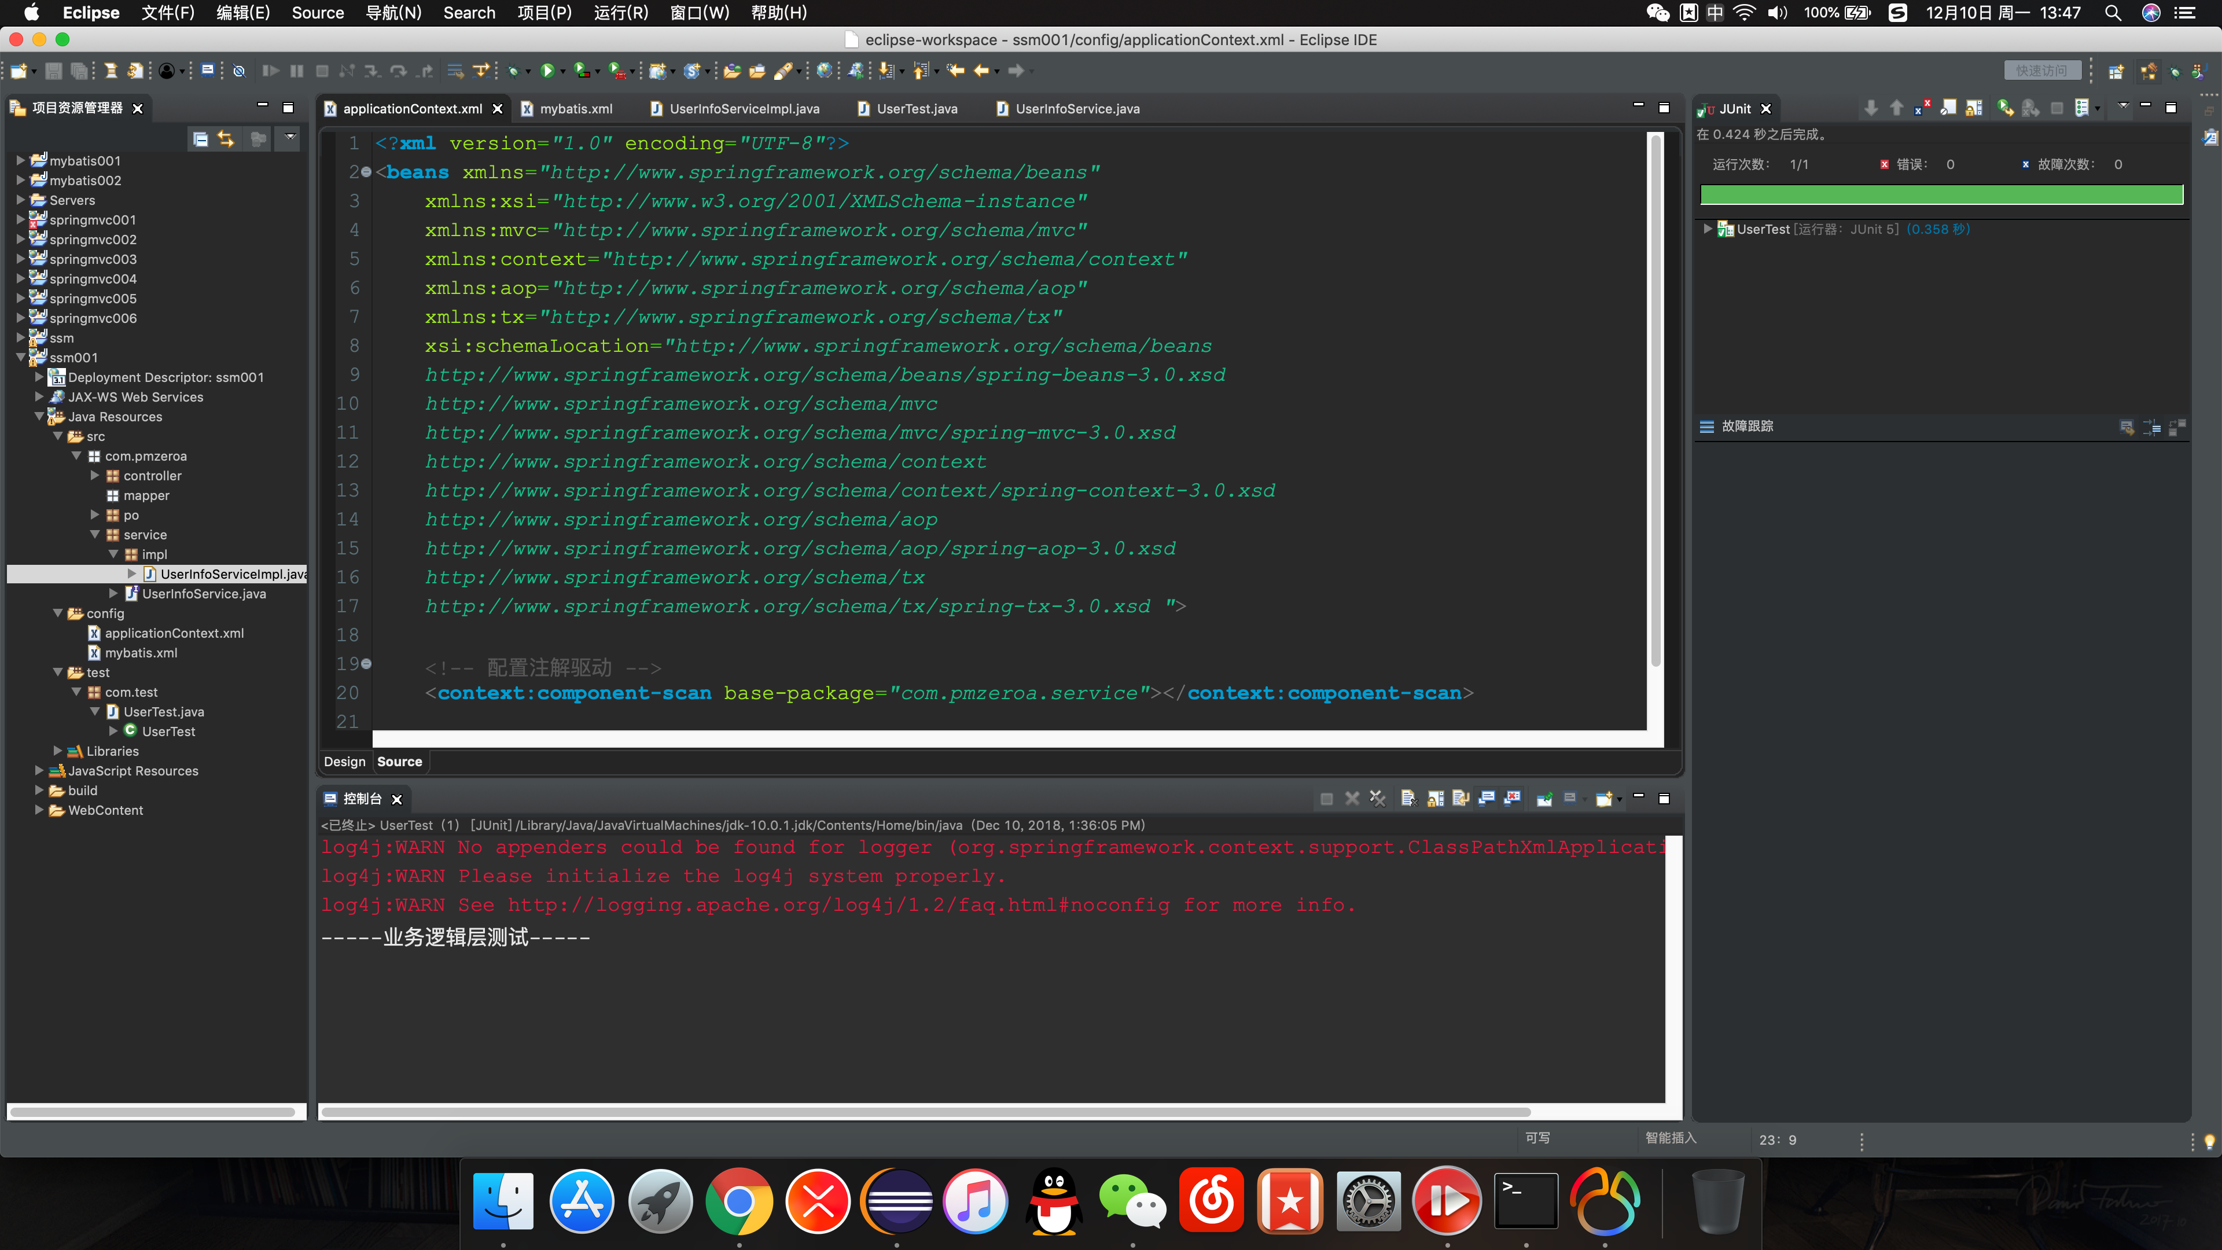Image resolution: width=2222 pixels, height=1250 pixels.
Task: Click New wizard icon in main toolbar
Action: 18,71
